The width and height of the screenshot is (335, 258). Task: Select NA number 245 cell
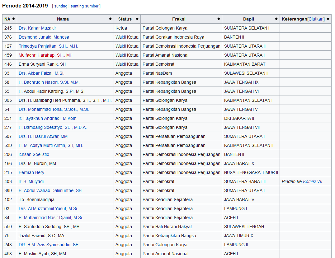click(10, 28)
